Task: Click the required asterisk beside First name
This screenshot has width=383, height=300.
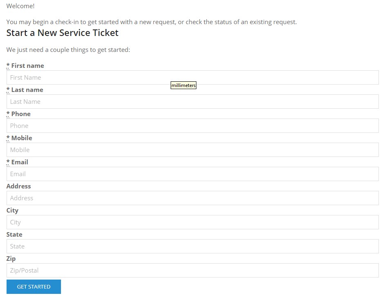Action: click(8, 65)
